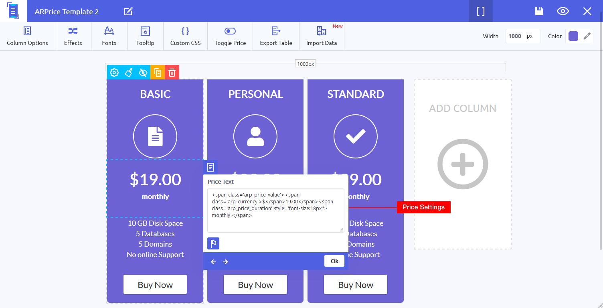Click the ADD COLUMN label

tap(463, 108)
